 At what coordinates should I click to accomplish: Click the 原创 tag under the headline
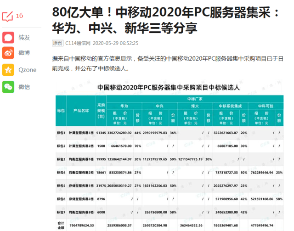pyautogui.click(x=57, y=43)
